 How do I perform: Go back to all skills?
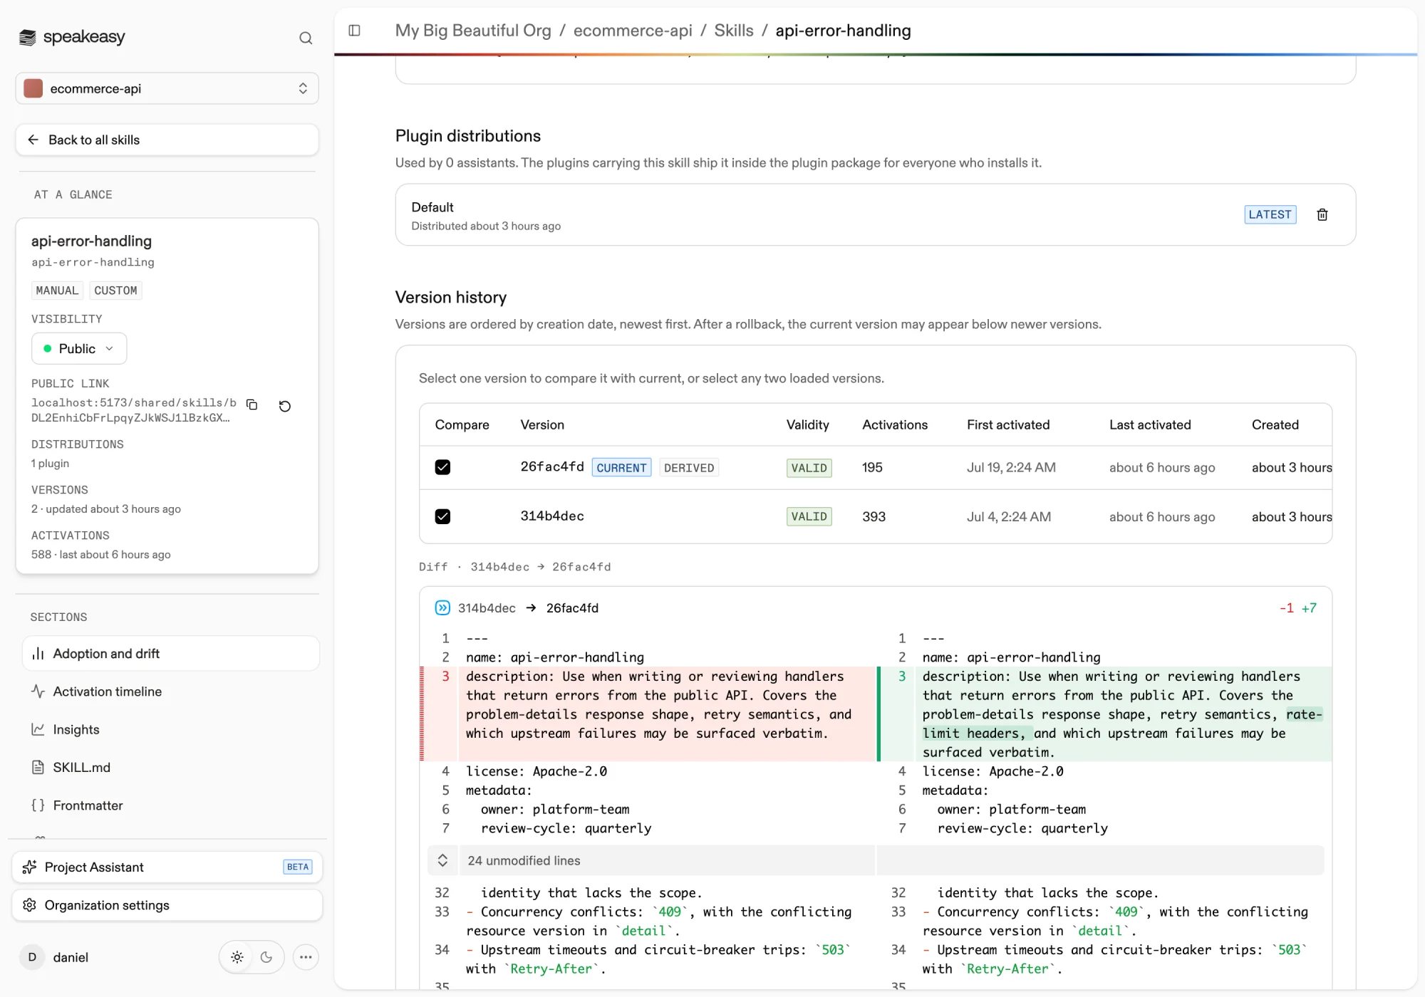167,140
